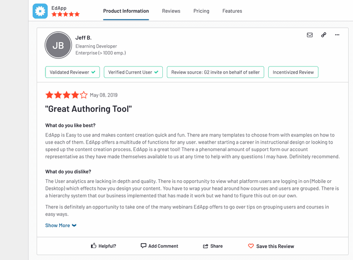Open the email envelope icon
The image size is (353, 260).
pyautogui.click(x=310, y=35)
